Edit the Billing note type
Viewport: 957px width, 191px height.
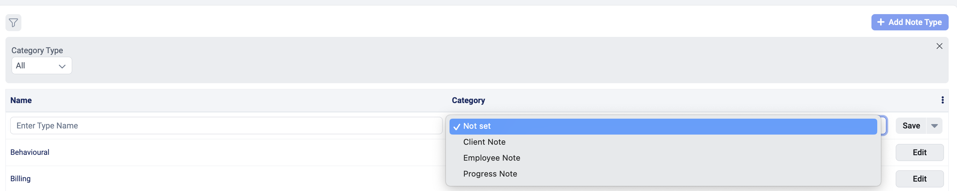point(919,179)
